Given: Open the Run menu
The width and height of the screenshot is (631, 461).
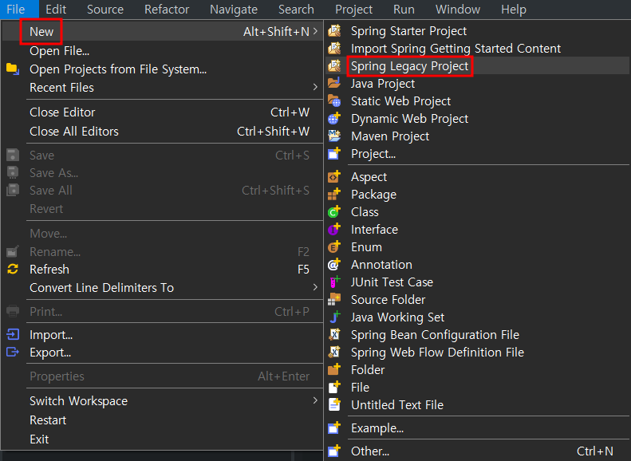Looking at the screenshot, I should (x=404, y=10).
